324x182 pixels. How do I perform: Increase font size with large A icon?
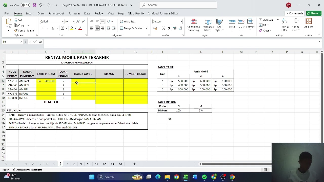click(78, 21)
